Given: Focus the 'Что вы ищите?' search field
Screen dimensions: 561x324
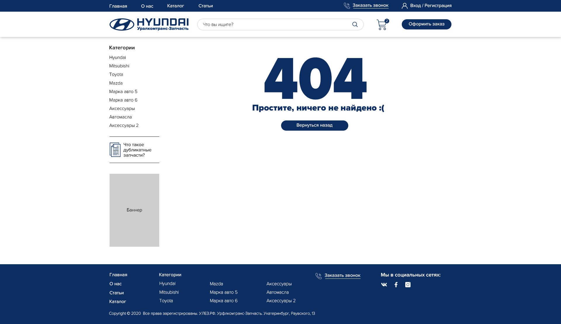Looking at the screenshot, I should pyautogui.click(x=275, y=24).
